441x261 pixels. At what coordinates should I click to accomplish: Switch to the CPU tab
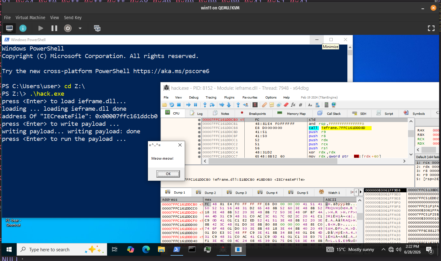pyautogui.click(x=173, y=113)
